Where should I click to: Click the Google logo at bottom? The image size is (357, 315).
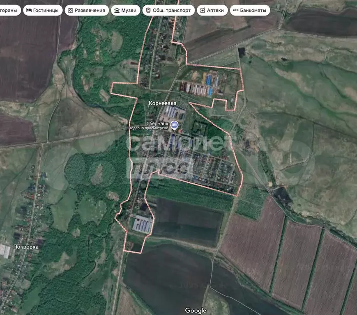click(196, 310)
